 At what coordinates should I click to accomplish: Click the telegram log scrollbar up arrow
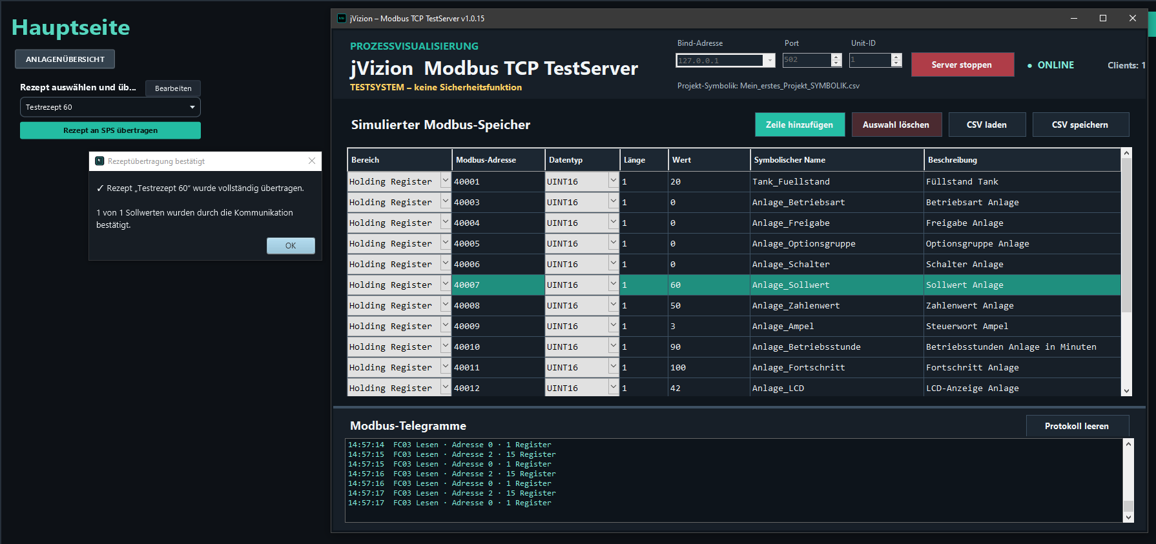[1128, 444]
